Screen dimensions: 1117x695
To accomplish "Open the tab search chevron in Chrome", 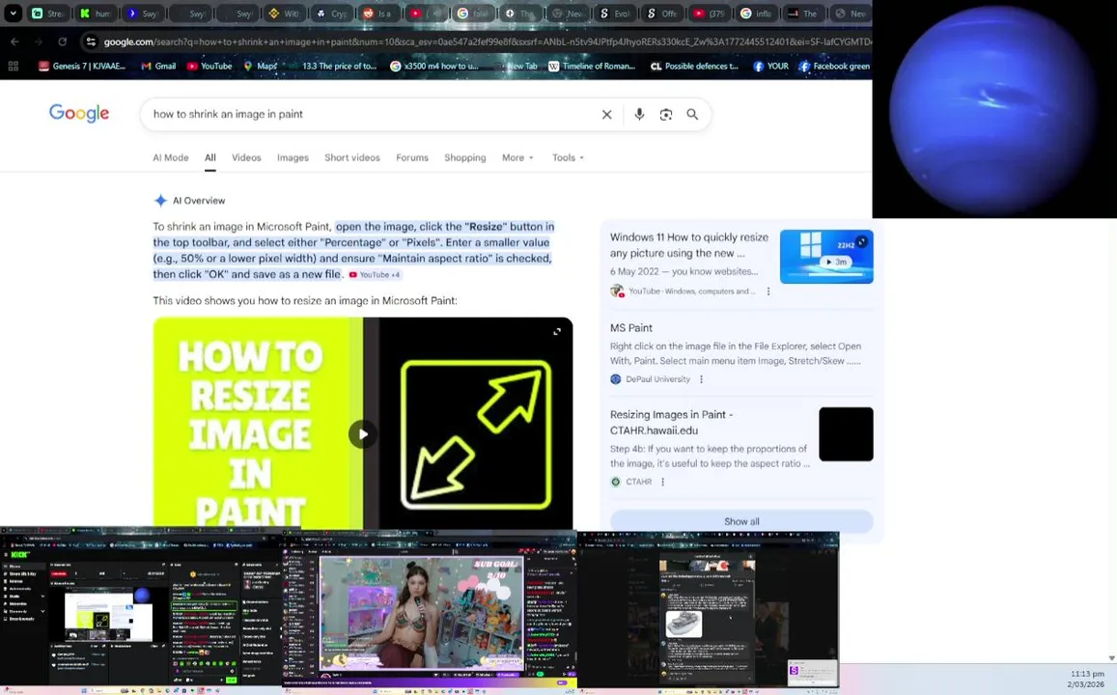I will coord(13,13).
